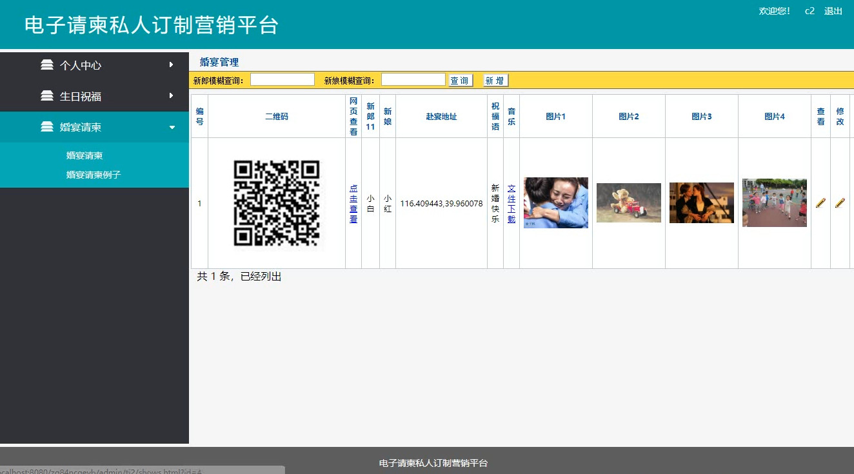Click the row number 1 cell

[x=200, y=204]
